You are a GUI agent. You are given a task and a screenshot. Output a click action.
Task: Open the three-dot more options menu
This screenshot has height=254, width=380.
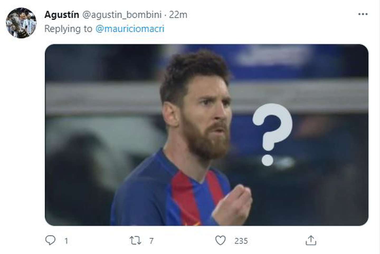point(363,14)
